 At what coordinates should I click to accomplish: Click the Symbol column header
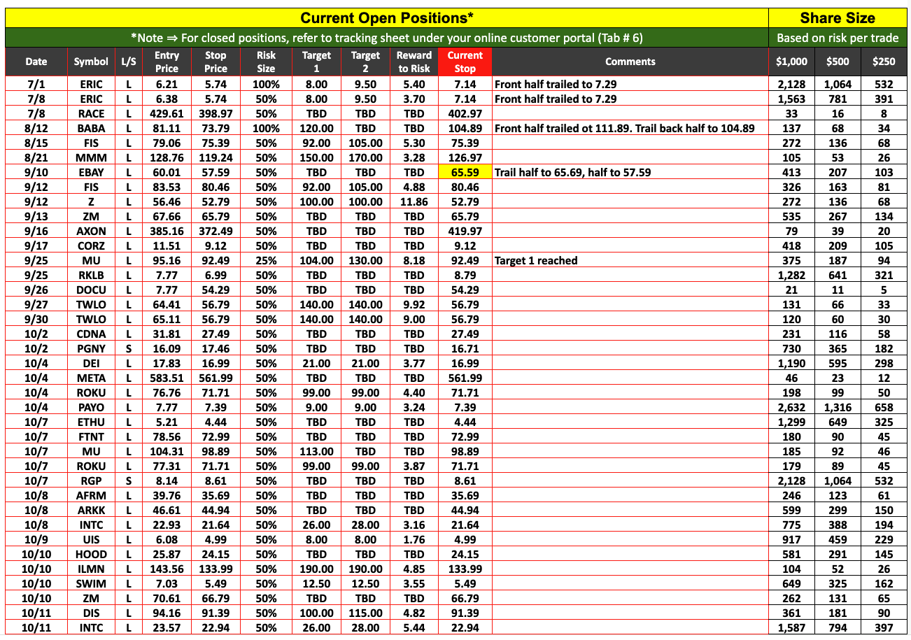pos(91,62)
